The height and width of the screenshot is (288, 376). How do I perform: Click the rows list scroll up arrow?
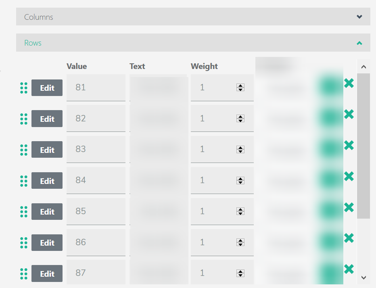(363, 67)
